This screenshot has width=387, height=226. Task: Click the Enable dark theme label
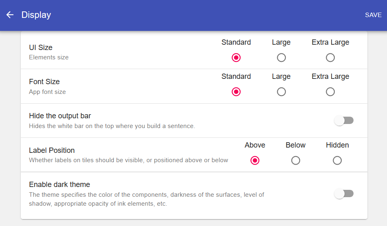[x=60, y=185]
